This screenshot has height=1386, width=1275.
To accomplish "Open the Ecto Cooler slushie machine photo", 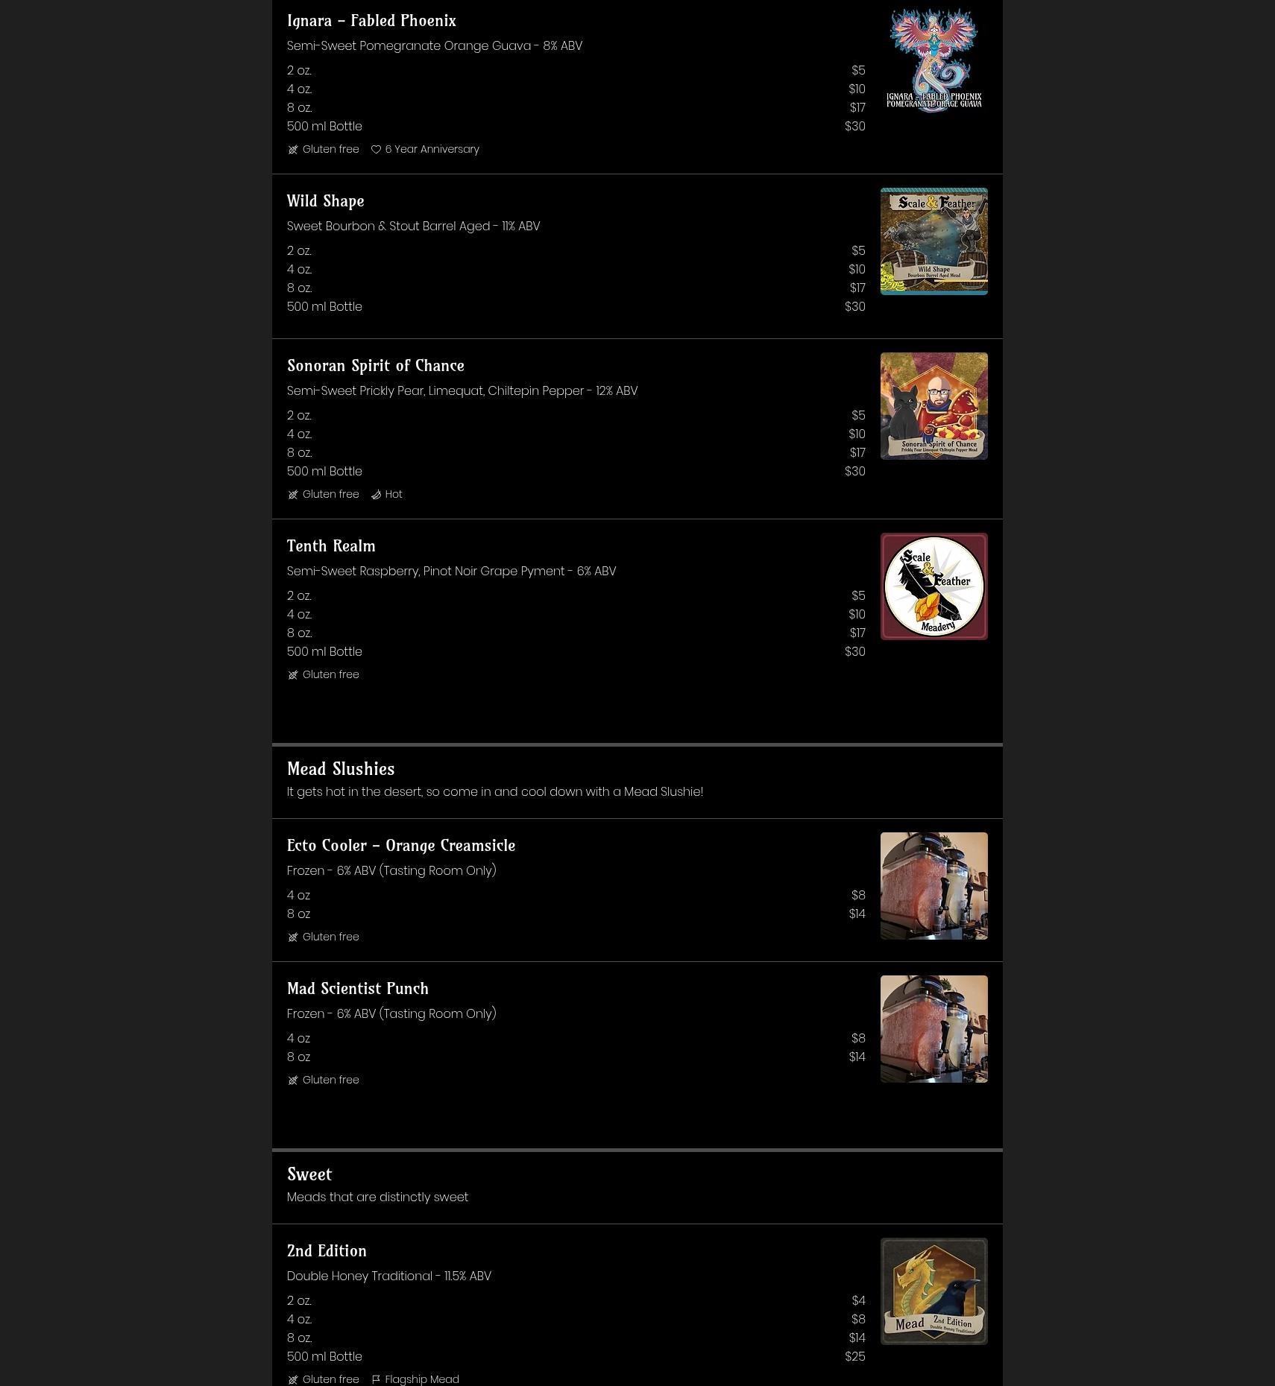I will coord(934,886).
